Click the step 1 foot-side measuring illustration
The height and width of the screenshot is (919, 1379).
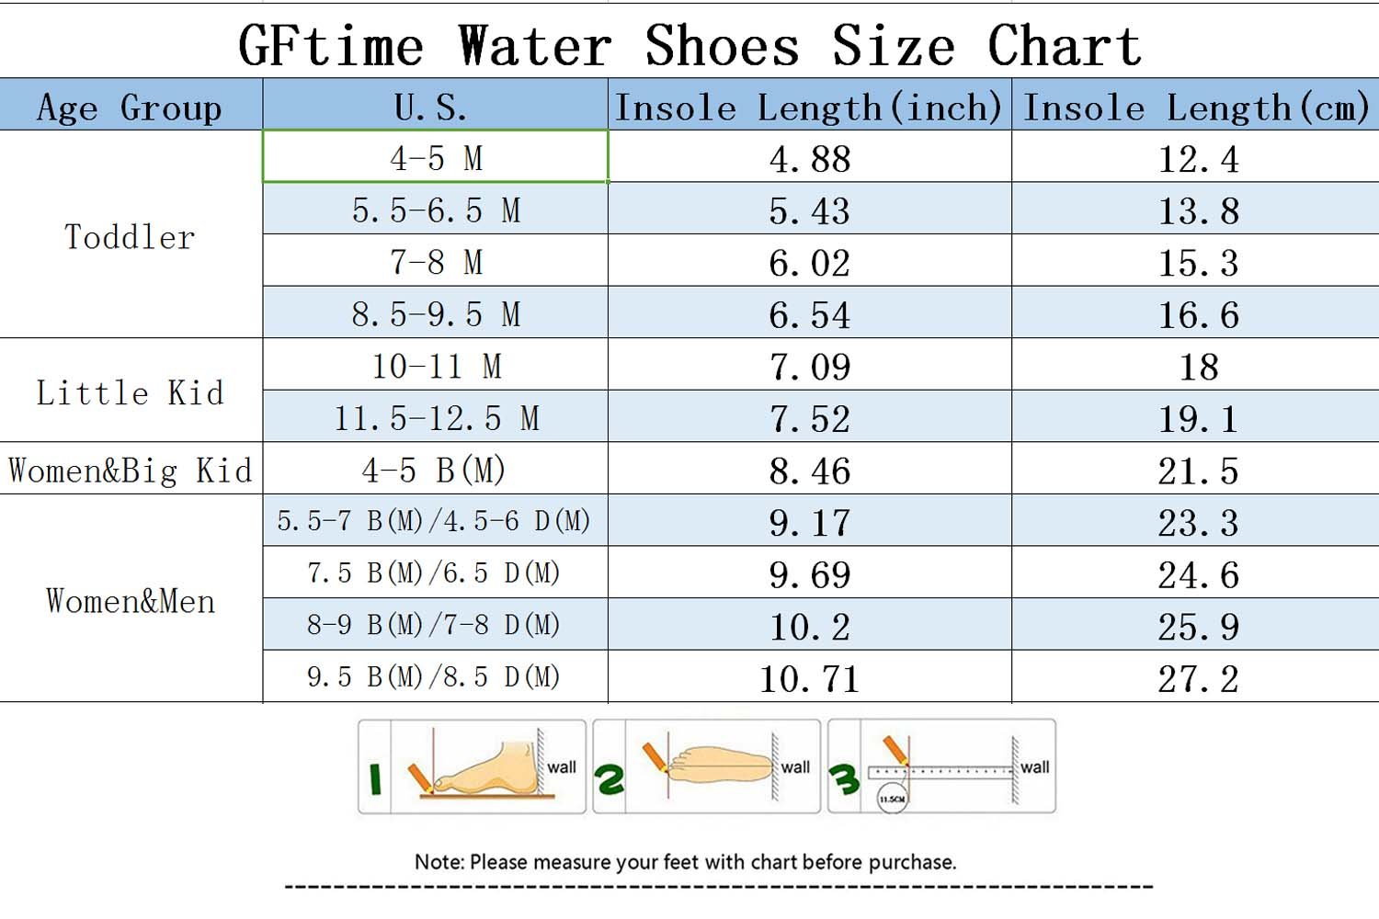[472, 767]
